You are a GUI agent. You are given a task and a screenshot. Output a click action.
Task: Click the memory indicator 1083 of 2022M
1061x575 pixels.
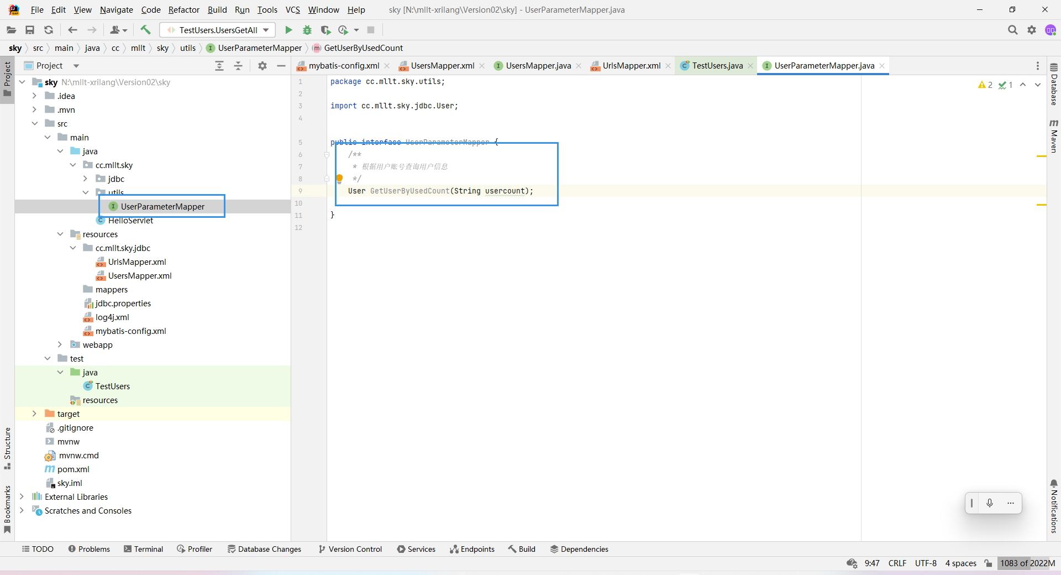pos(1027,563)
